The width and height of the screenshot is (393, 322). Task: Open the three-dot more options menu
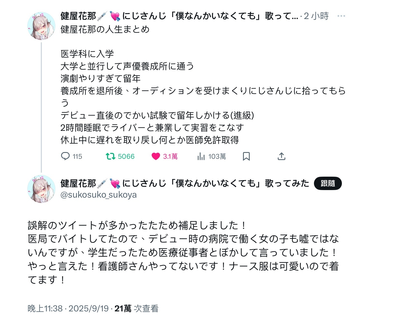click(x=341, y=16)
